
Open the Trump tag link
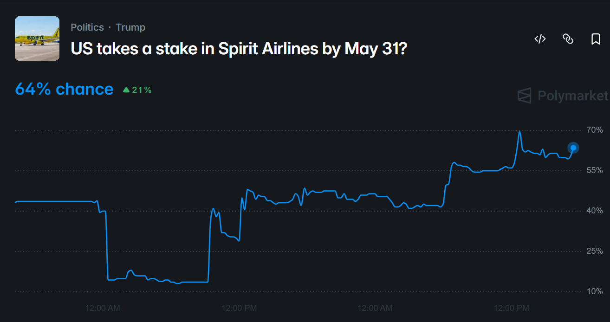pyautogui.click(x=130, y=27)
